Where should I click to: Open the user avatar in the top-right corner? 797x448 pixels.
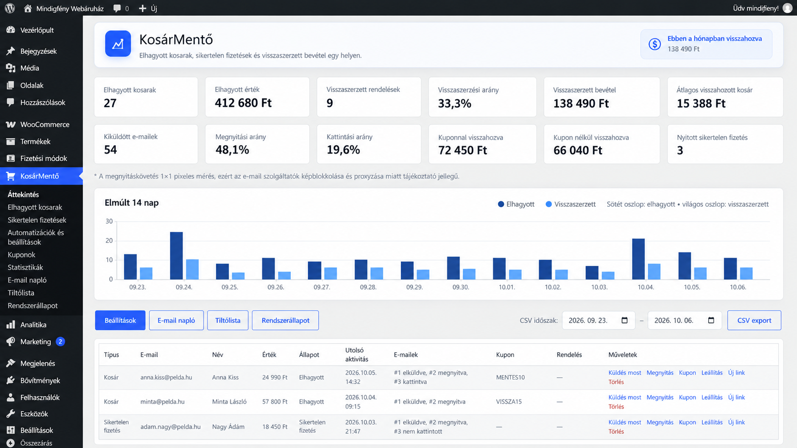pyautogui.click(x=787, y=8)
